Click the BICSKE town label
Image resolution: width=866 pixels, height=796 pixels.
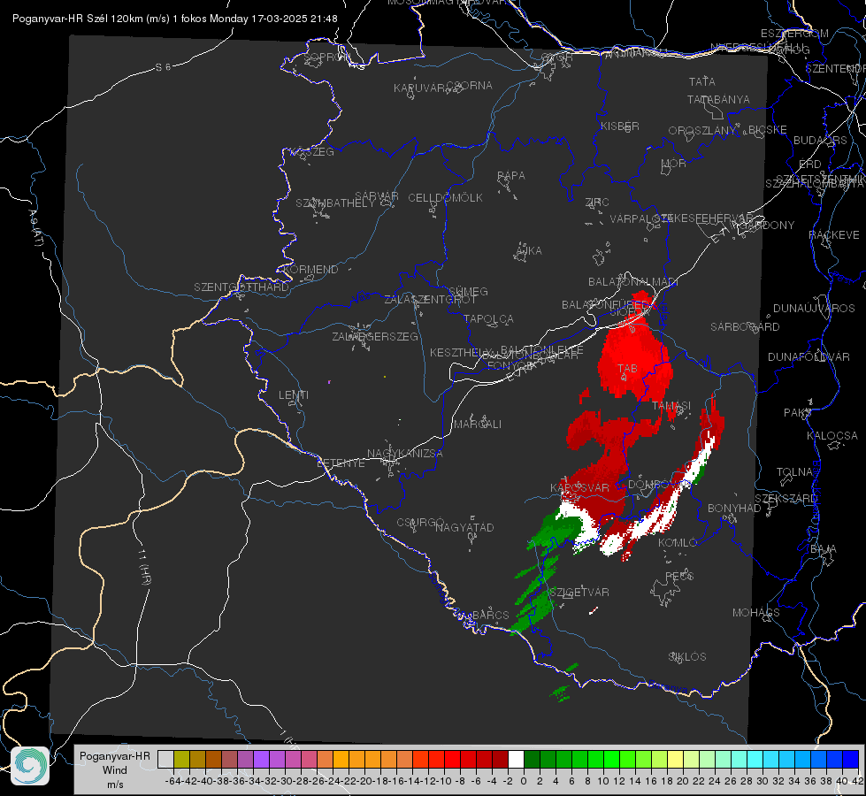[x=768, y=130]
